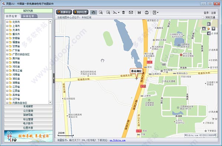Pan map right with arrow button
Viewport: 222px width, 146px height.
pos(213,29)
